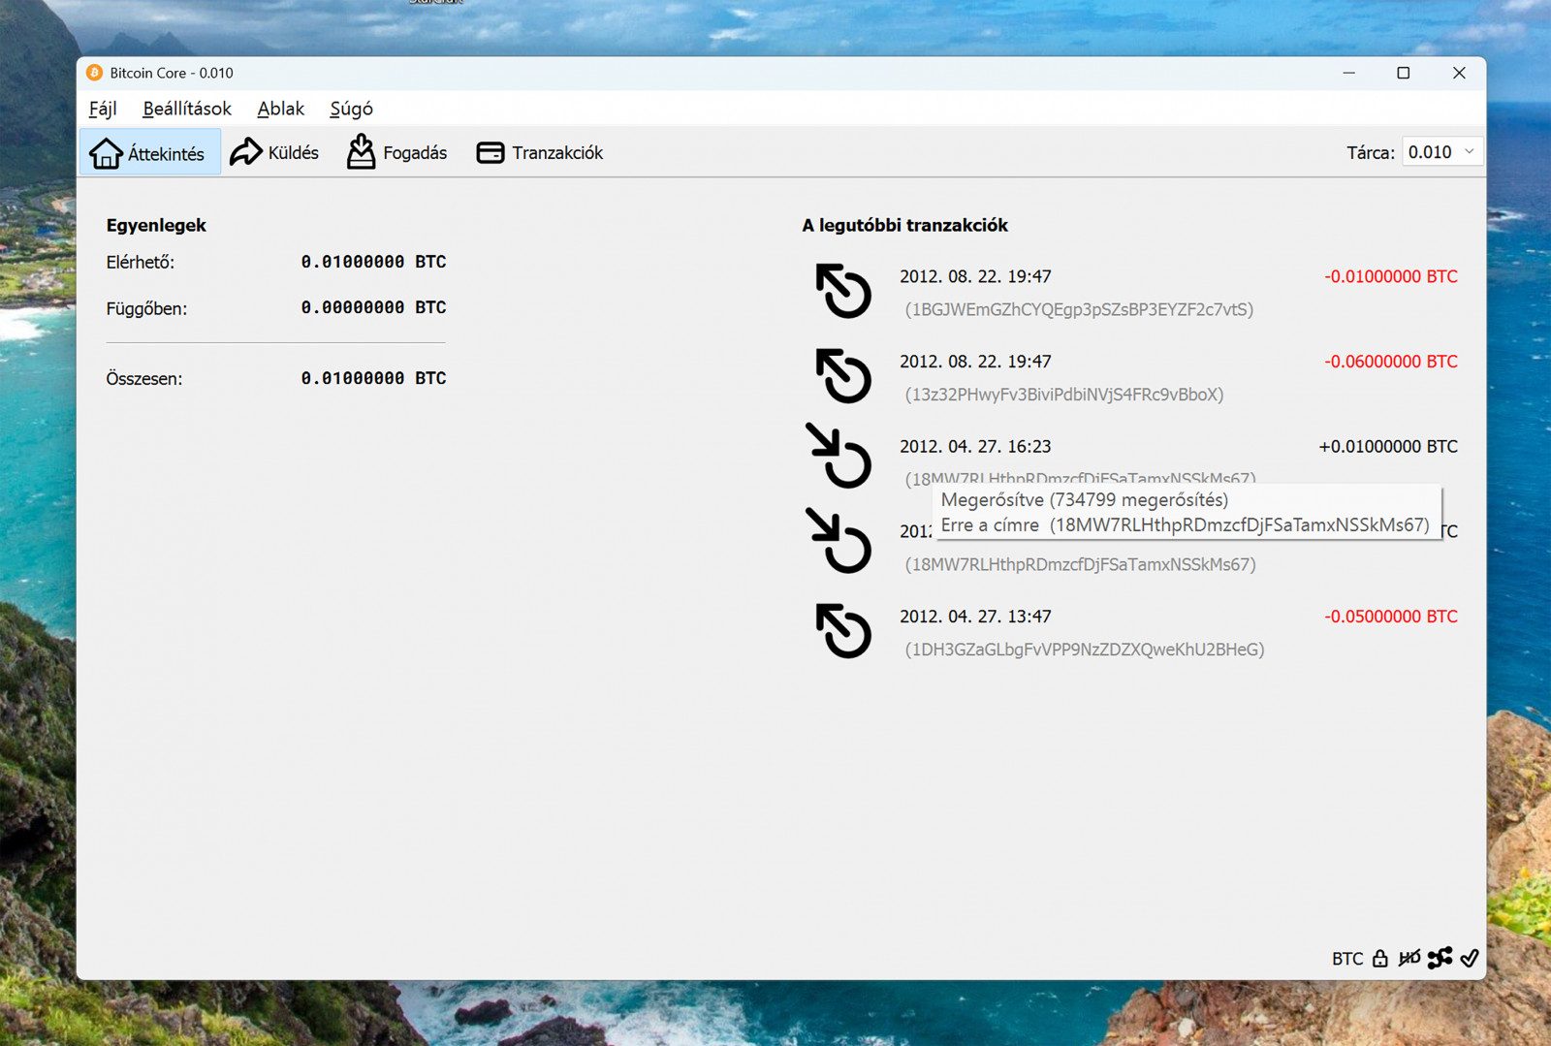Select received icon of +0.01000000 BTC transaction

839,456
